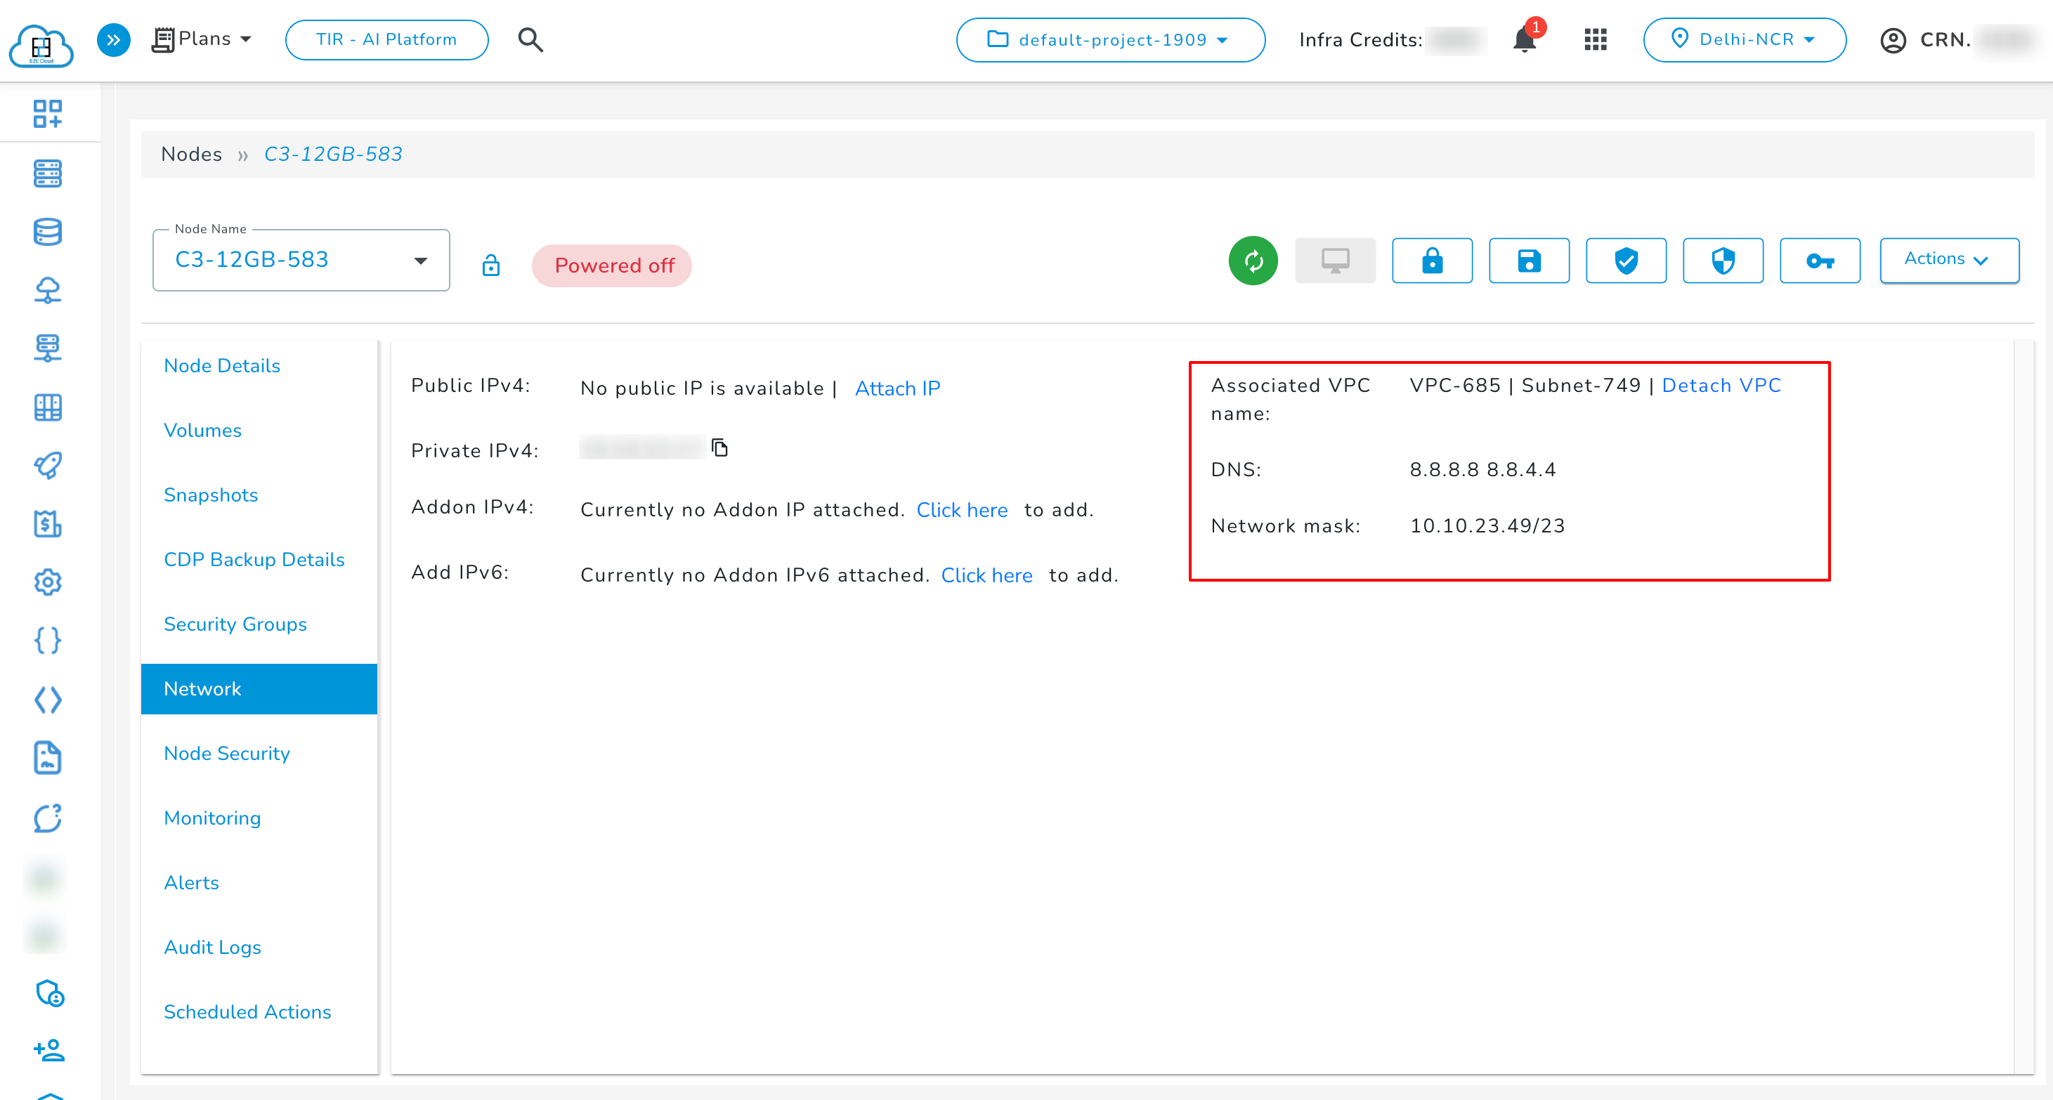Refresh the node status
The image size is (2053, 1100).
coord(1252,261)
